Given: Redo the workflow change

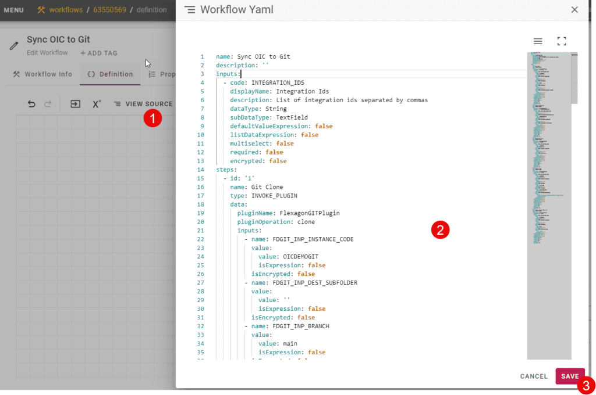Looking at the screenshot, I should (48, 103).
